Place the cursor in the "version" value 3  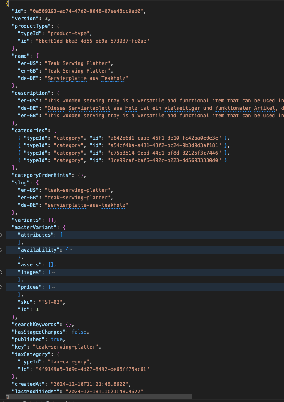tap(46, 18)
